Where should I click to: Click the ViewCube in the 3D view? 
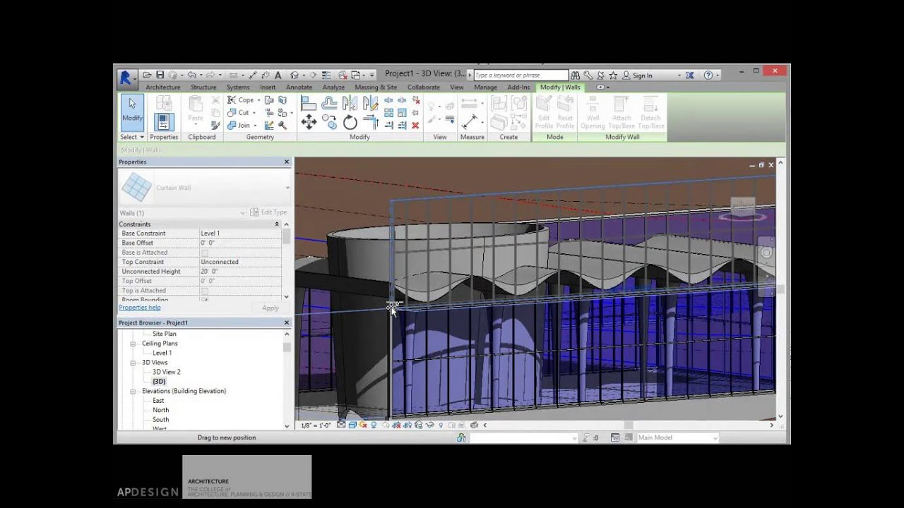[x=743, y=207]
